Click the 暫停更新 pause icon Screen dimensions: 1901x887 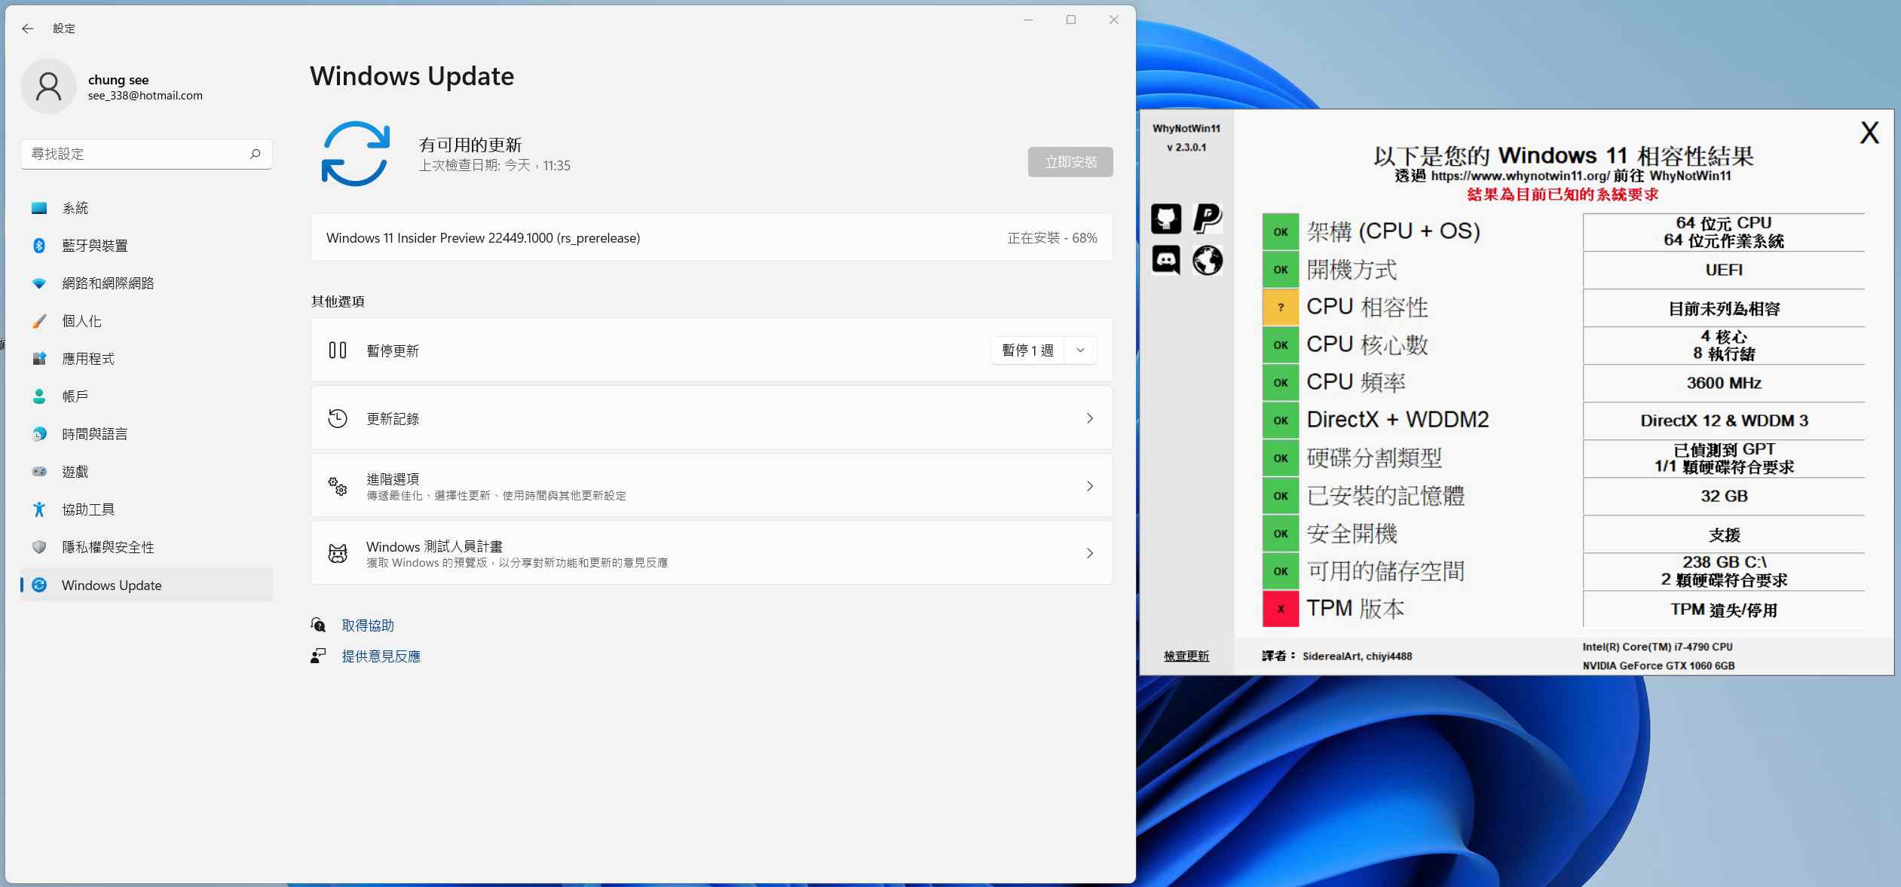click(x=338, y=350)
